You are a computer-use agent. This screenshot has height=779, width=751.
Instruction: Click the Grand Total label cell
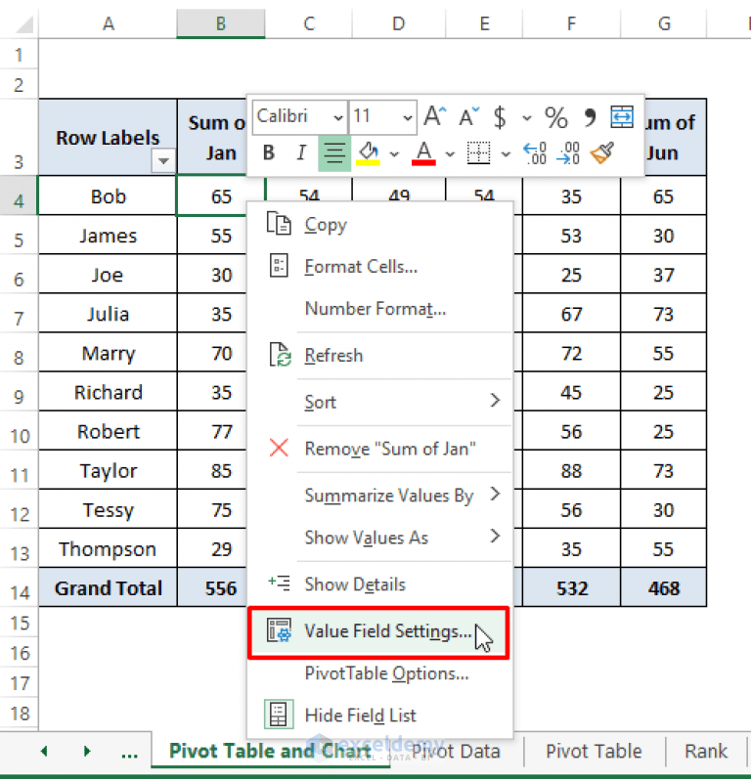(108, 588)
